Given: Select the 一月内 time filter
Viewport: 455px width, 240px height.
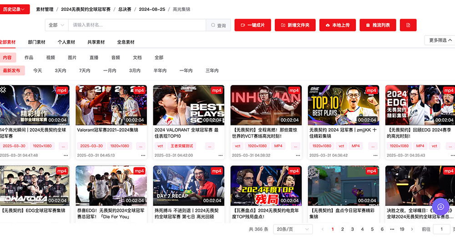Looking at the screenshot, I should click(x=110, y=70).
